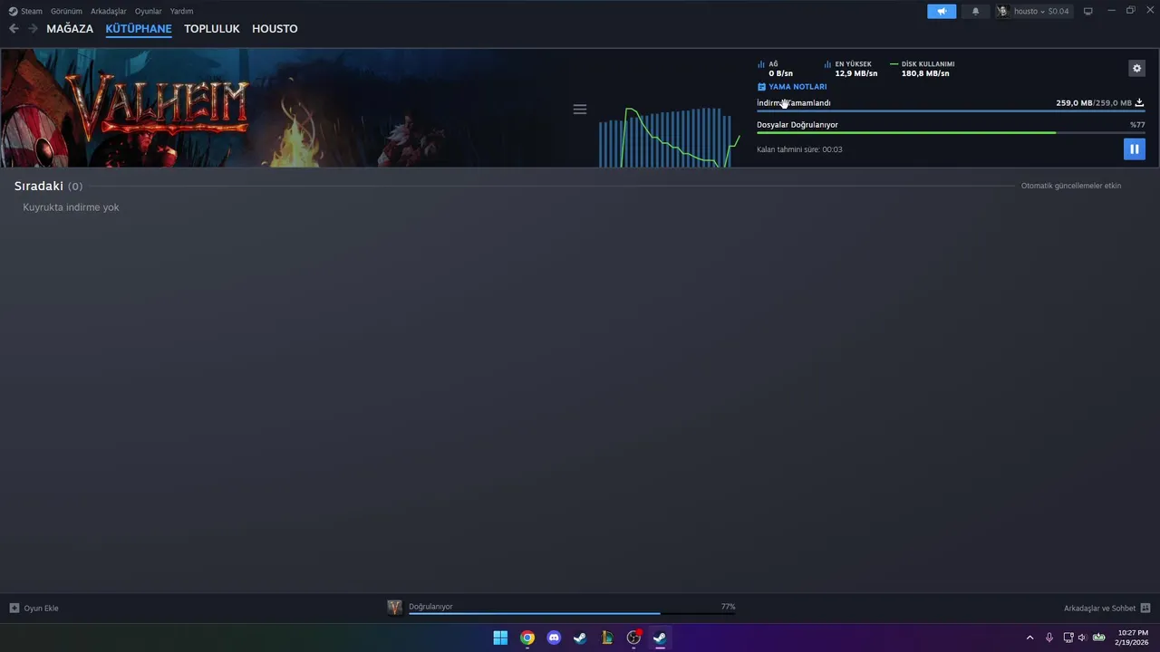The width and height of the screenshot is (1160, 652).
Task: Click the %77 verification percentage
Action: pos(1137,125)
